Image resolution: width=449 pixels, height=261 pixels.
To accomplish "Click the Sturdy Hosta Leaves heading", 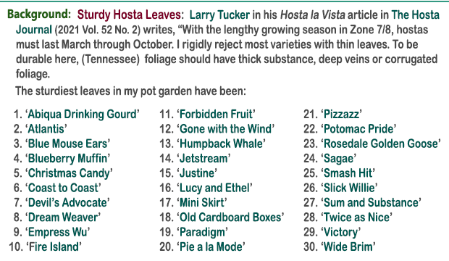I will click(129, 14).
